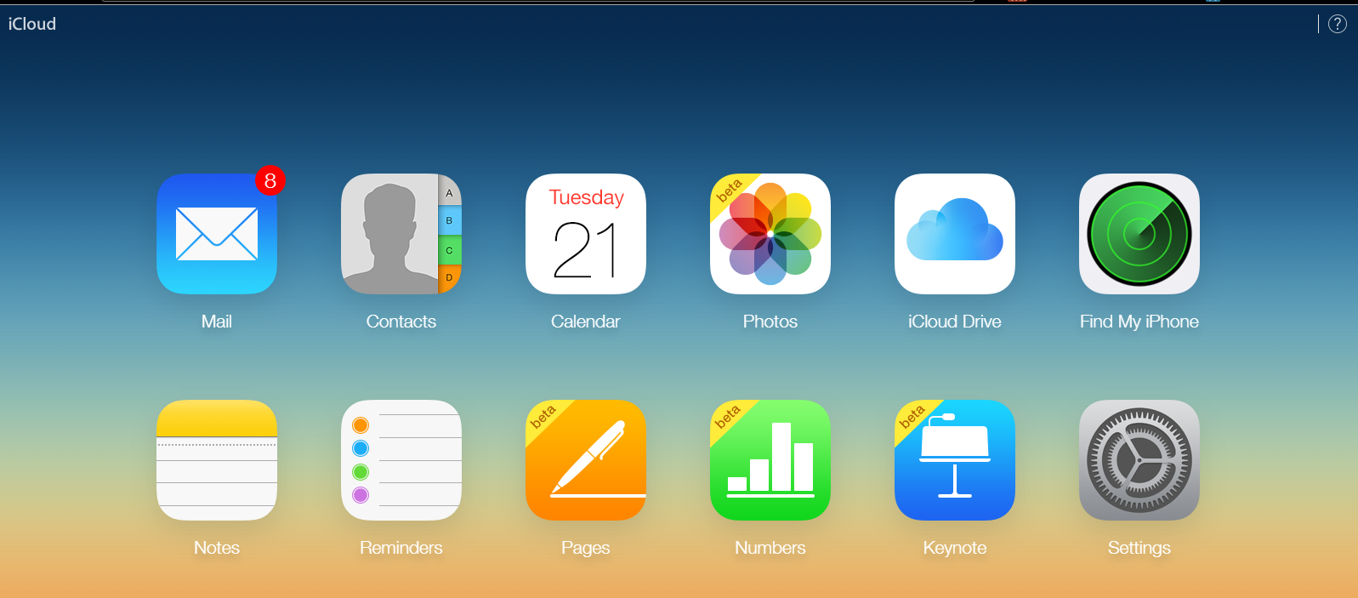Click the iCloud title at top left
Screen dimensions: 1358x598
point(32,24)
